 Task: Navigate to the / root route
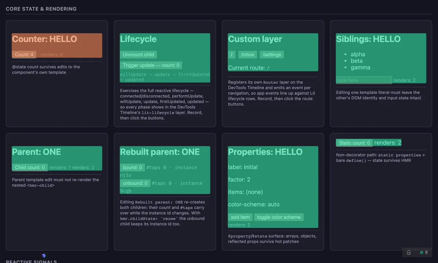point(232,54)
